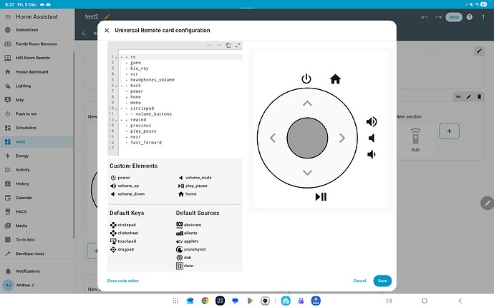Image resolution: width=494 pixels, height=307 pixels.
Task: Expand the code editor to fullscreen
Action: pos(238,45)
